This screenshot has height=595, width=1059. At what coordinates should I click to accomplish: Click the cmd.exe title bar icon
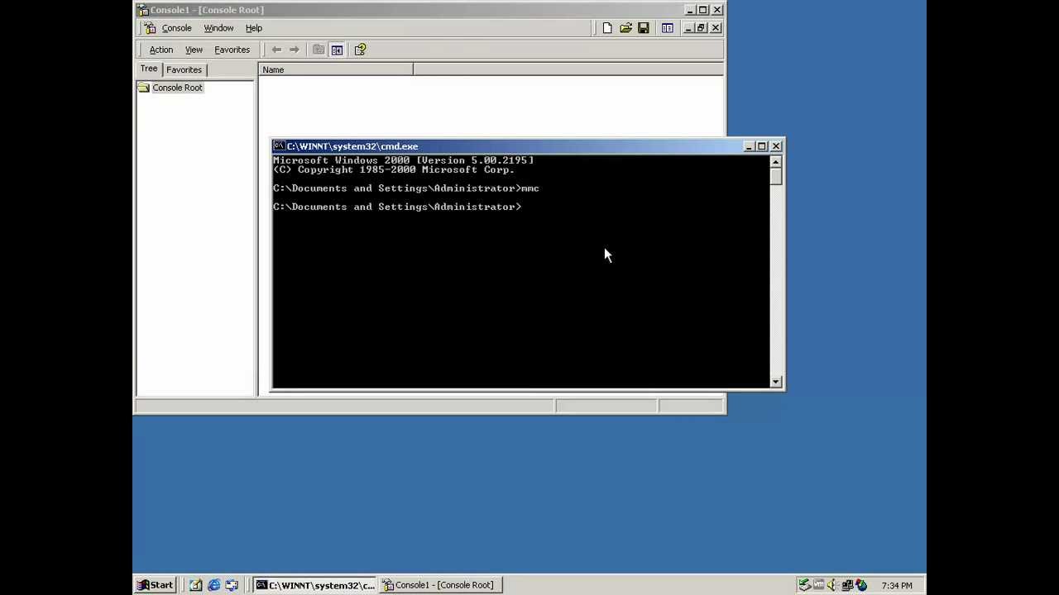click(x=280, y=146)
